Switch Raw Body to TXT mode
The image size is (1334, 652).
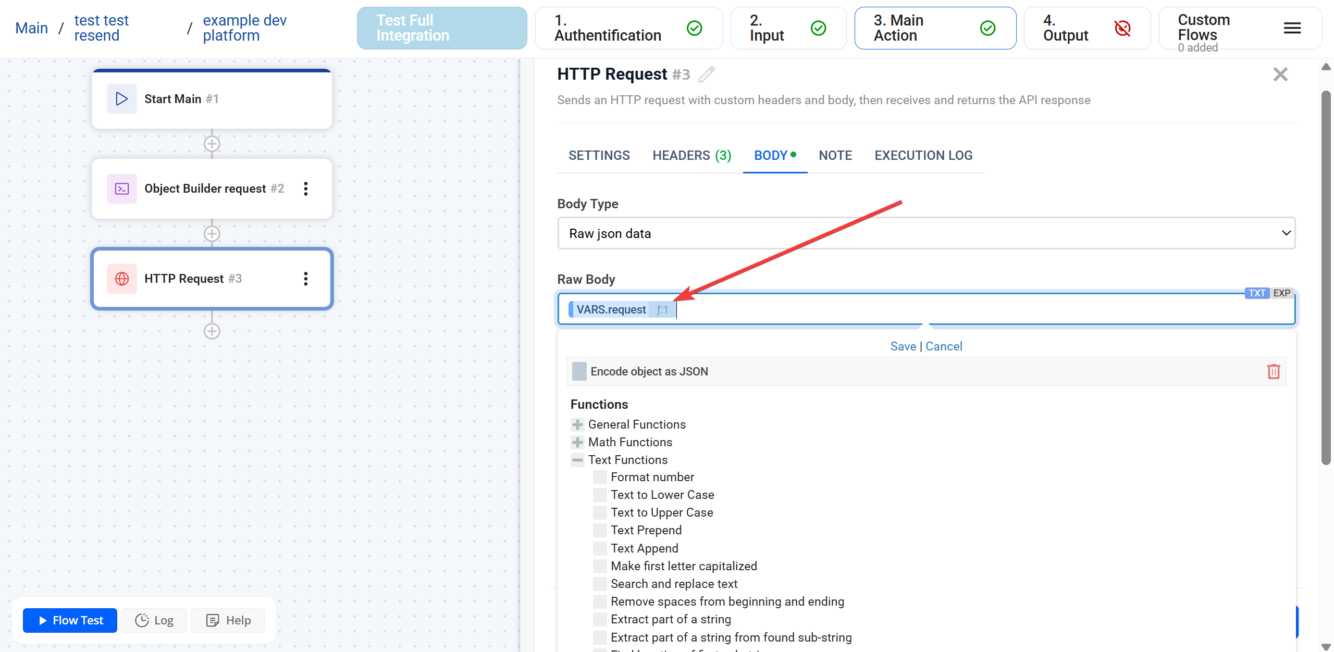tap(1257, 293)
